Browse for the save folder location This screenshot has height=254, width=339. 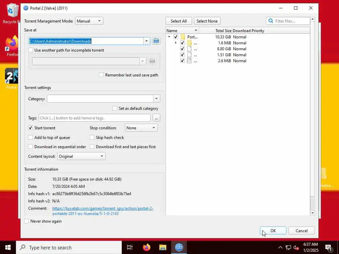[156, 41]
